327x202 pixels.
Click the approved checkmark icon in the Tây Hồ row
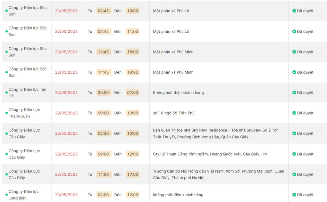(294, 93)
